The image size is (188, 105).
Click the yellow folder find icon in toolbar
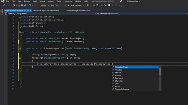pos(88,5)
